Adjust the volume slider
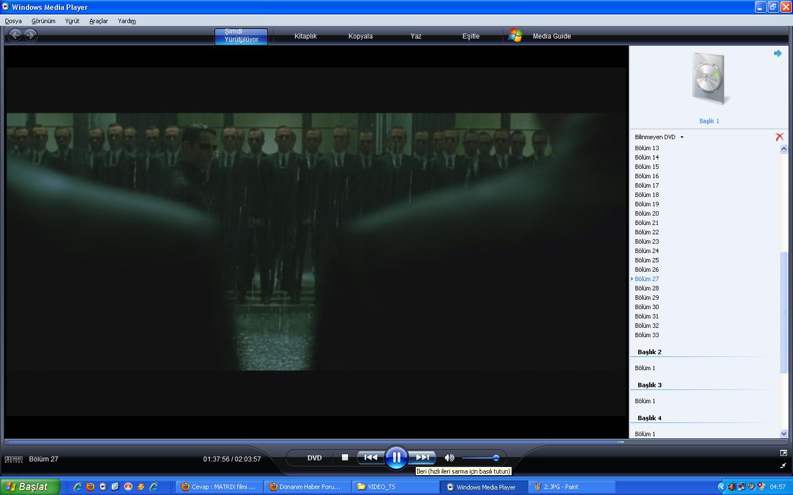 coord(481,458)
